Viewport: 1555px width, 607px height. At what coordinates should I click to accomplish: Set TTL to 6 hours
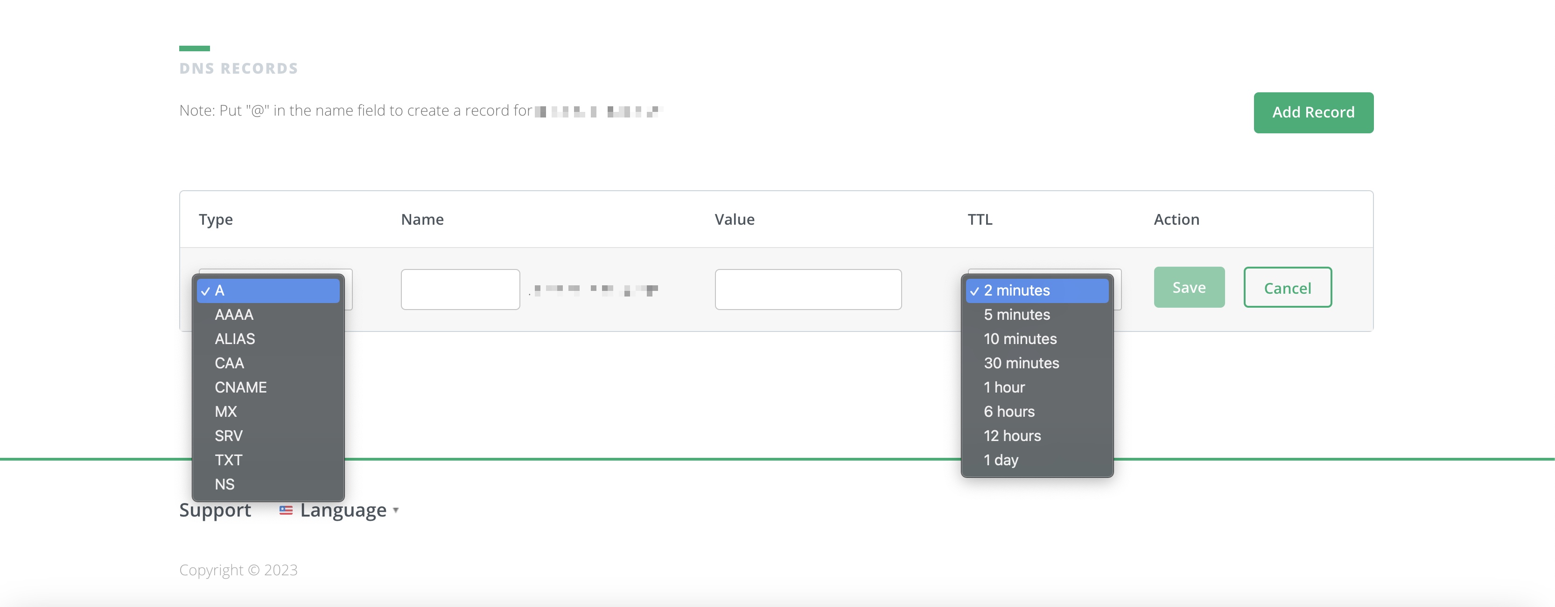pyautogui.click(x=1037, y=412)
